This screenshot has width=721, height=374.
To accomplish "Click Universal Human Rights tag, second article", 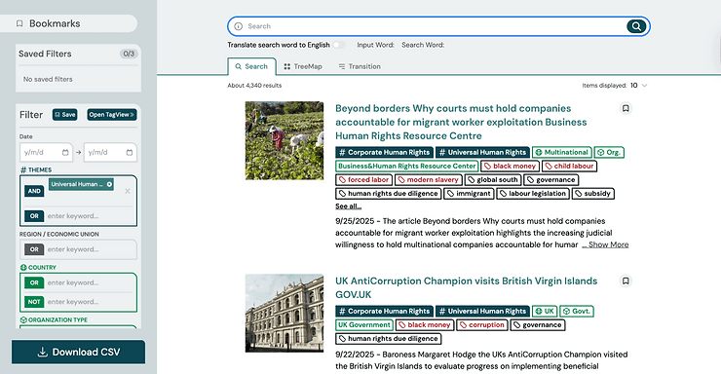I will [x=482, y=311].
